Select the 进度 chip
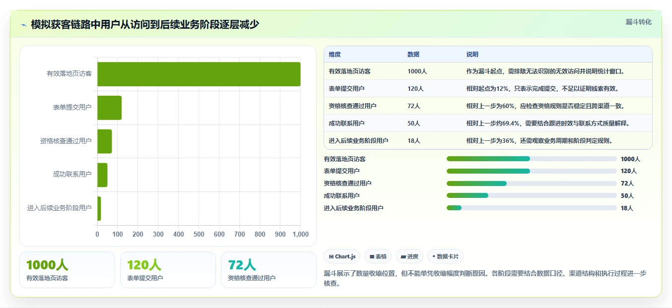The width and height of the screenshot is (672, 308). pyautogui.click(x=409, y=256)
